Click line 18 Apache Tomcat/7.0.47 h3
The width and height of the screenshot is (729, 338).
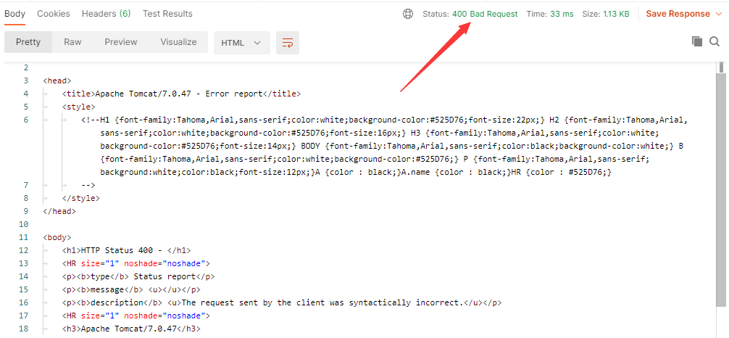[x=132, y=329]
